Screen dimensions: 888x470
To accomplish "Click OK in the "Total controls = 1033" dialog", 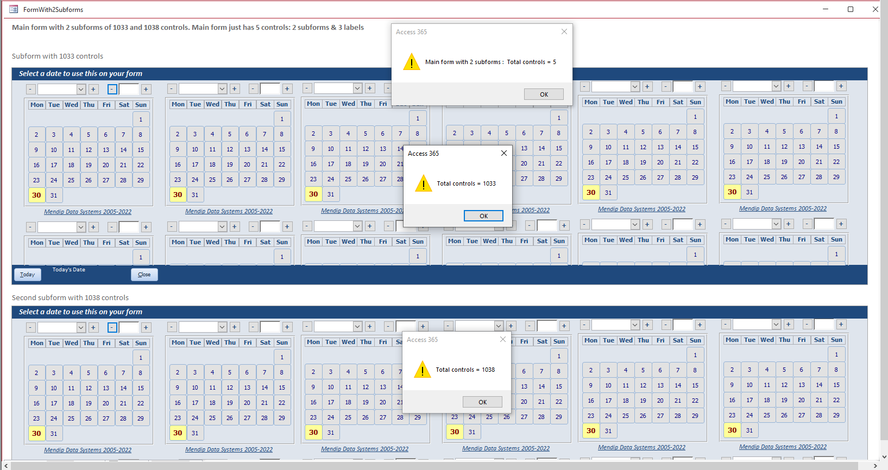I will click(x=483, y=216).
